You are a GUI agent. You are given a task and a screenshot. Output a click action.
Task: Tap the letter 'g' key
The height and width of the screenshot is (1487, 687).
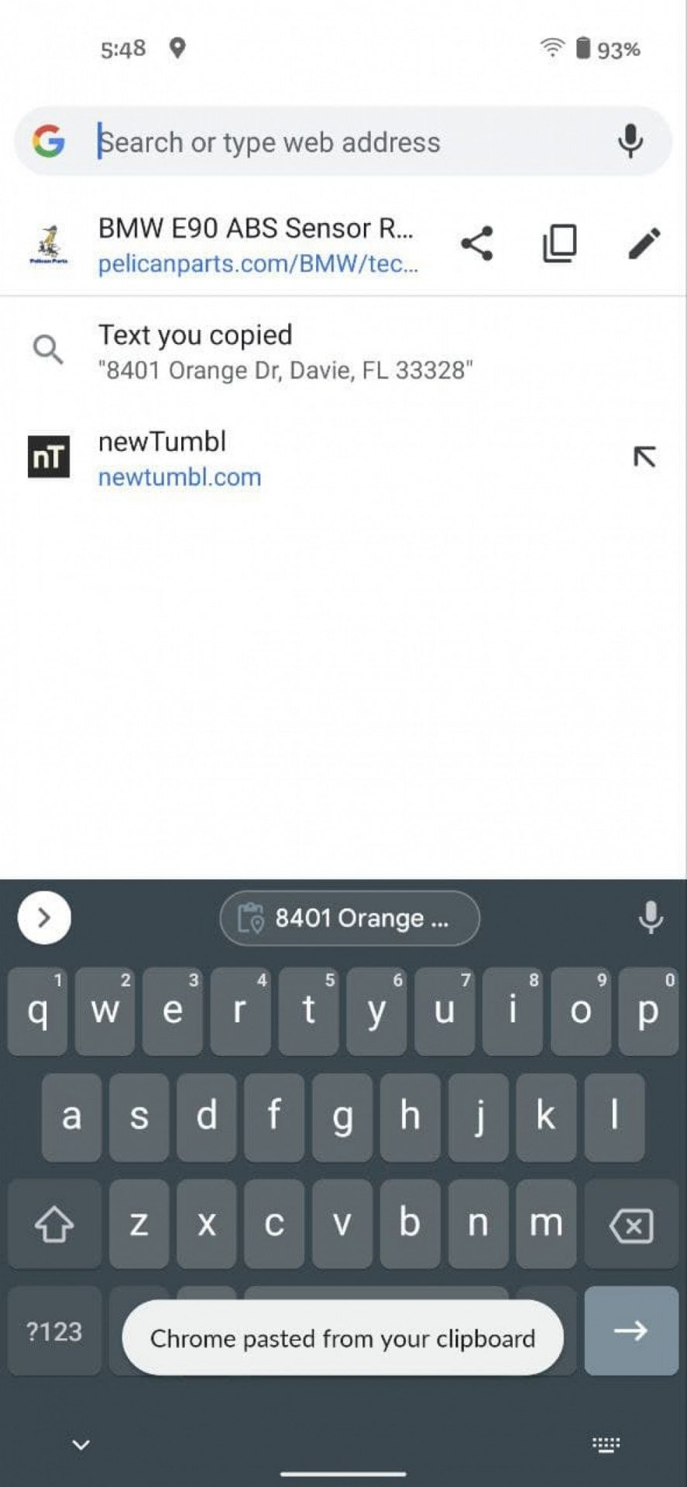point(342,1118)
